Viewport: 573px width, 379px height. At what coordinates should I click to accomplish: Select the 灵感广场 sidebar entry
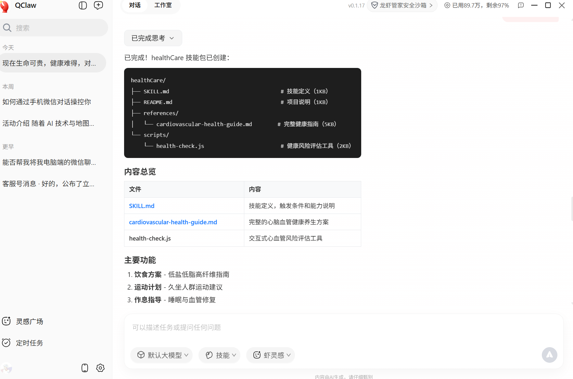[x=30, y=321]
